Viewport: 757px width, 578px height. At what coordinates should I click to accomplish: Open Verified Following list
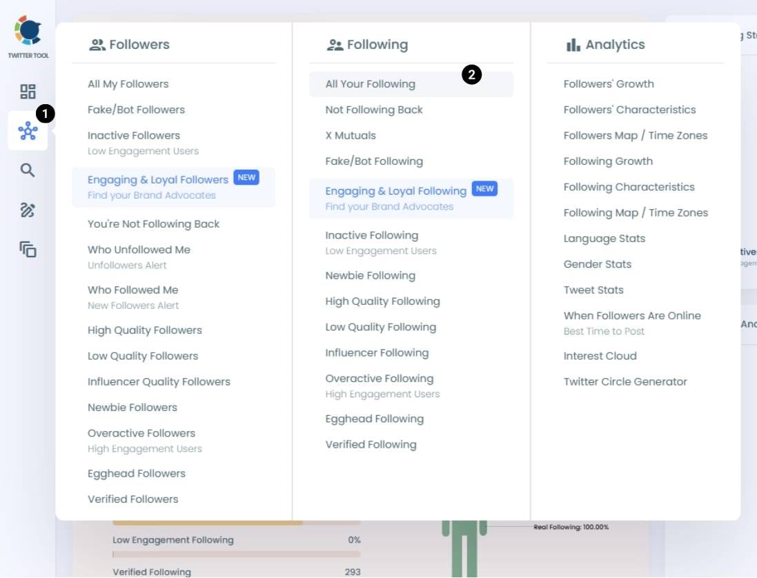click(371, 445)
